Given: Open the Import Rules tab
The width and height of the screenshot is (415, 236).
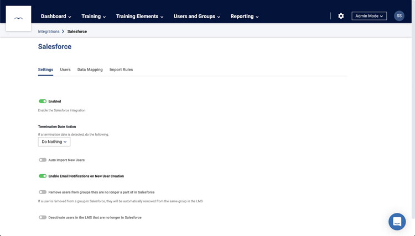Looking at the screenshot, I should [x=121, y=69].
